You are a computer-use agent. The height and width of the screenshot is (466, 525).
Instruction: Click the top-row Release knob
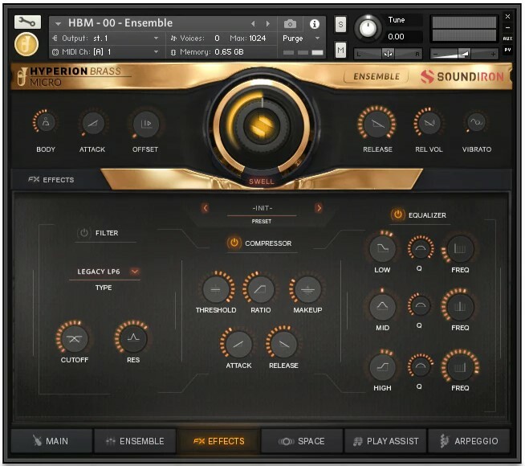click(377, 123)
